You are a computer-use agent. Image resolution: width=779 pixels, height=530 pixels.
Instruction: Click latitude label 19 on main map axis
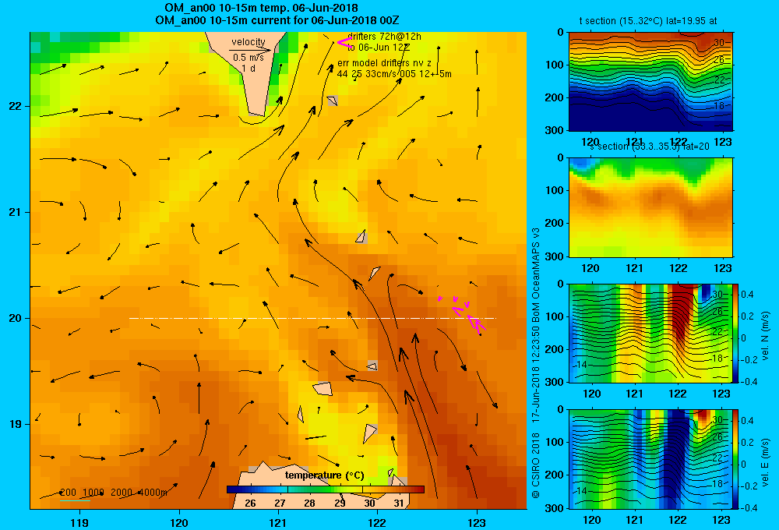[x=16, y=424]
